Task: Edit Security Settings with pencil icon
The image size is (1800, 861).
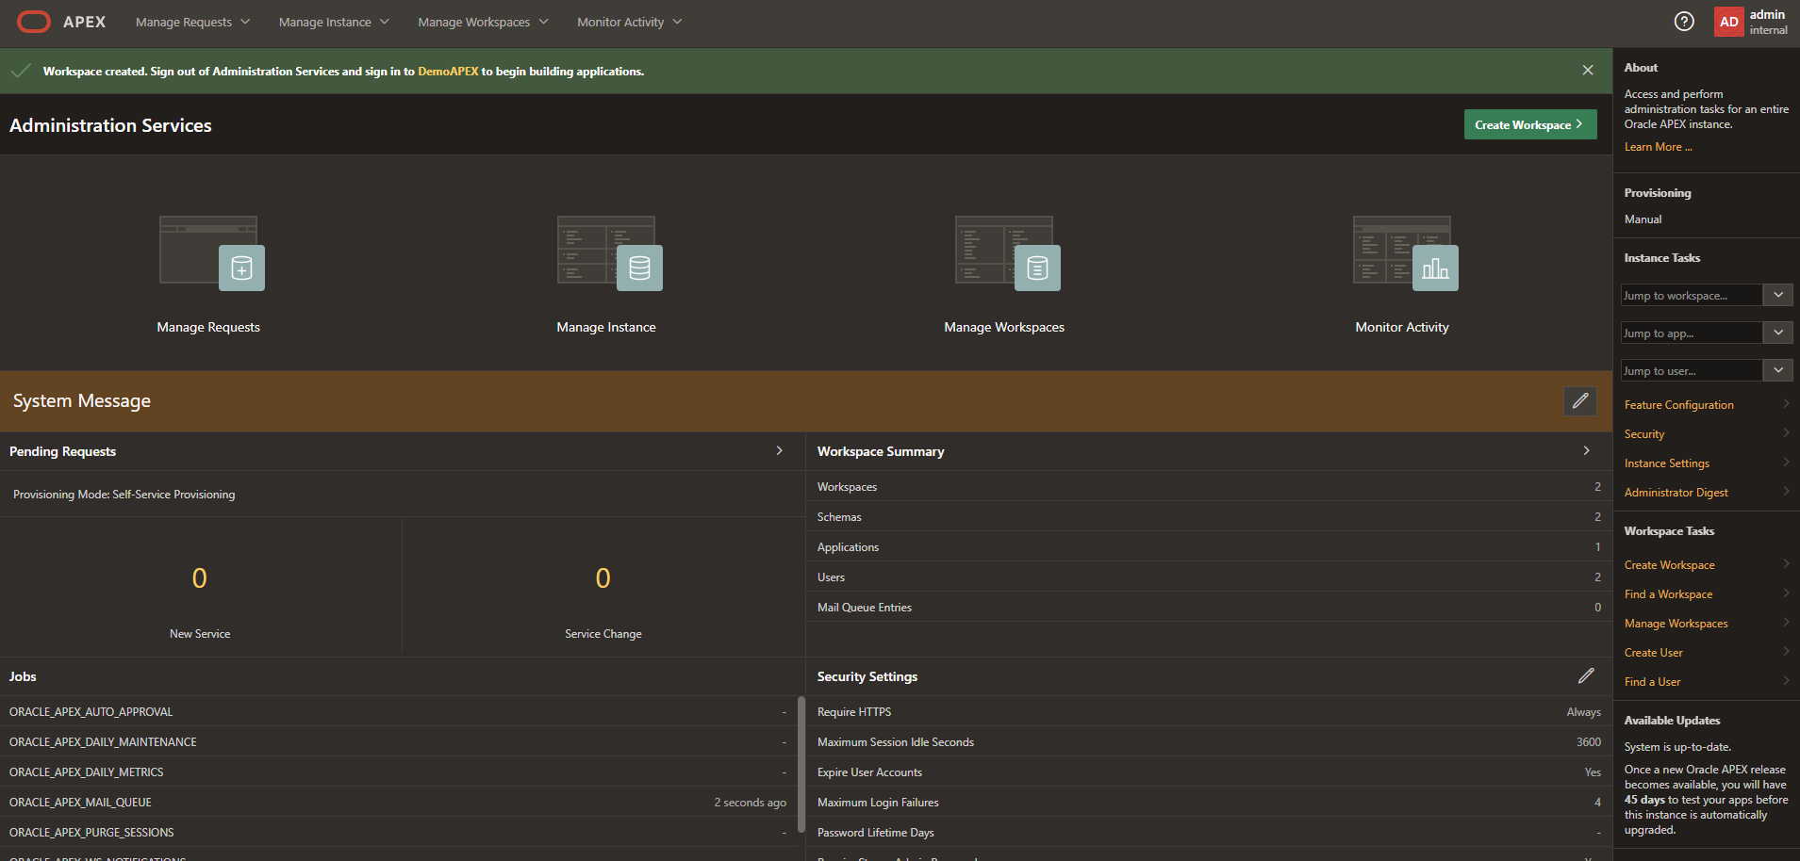Action: pyautogui.click(x=1586, y=676)
